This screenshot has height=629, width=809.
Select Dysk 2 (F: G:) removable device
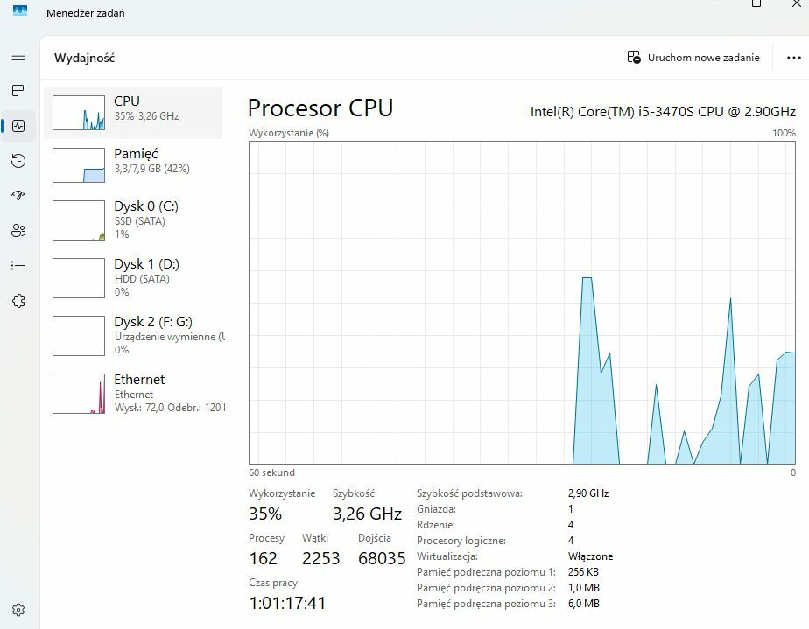[133, 335]
